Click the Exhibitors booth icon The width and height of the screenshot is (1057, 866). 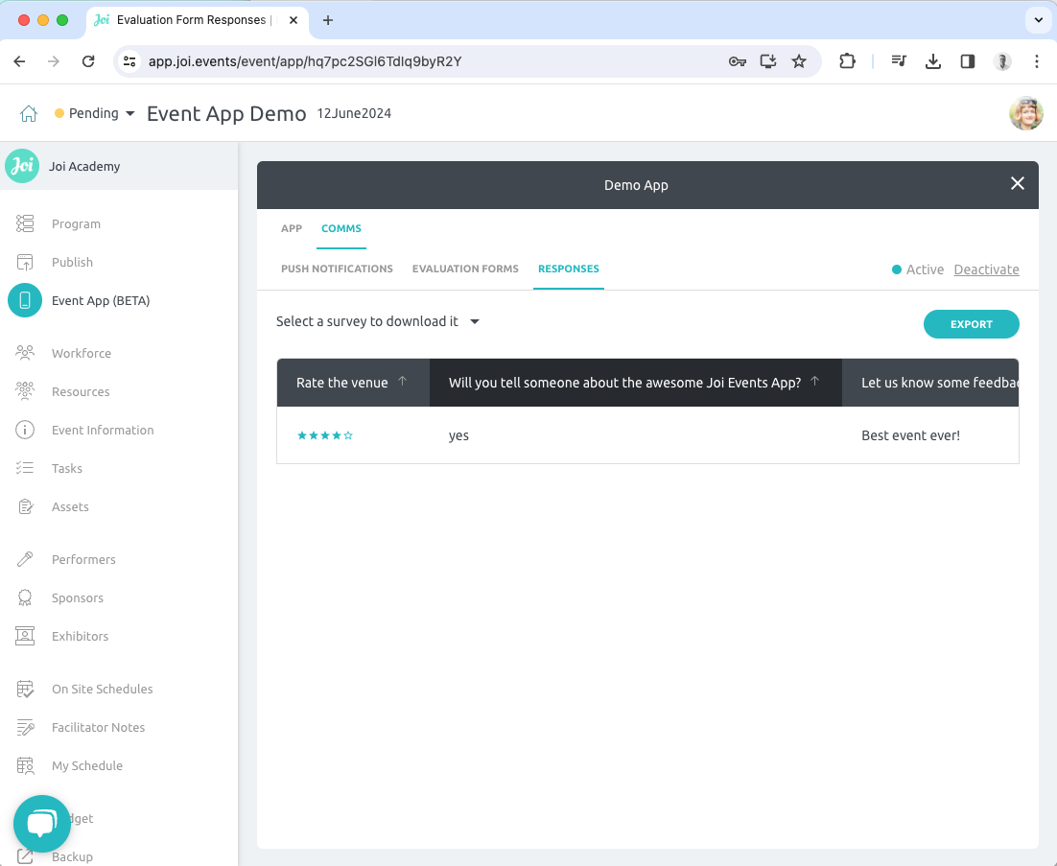pyautogui.click(x=25, y=636)
